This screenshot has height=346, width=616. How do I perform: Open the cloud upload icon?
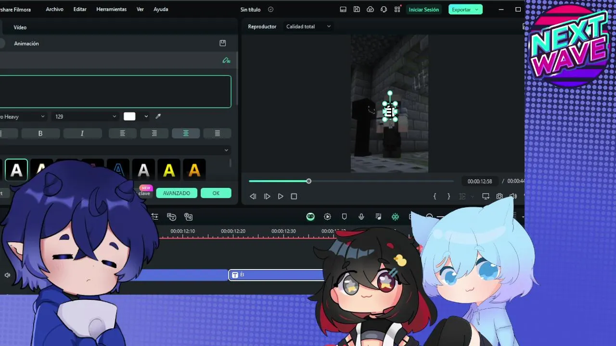(370, 9)
